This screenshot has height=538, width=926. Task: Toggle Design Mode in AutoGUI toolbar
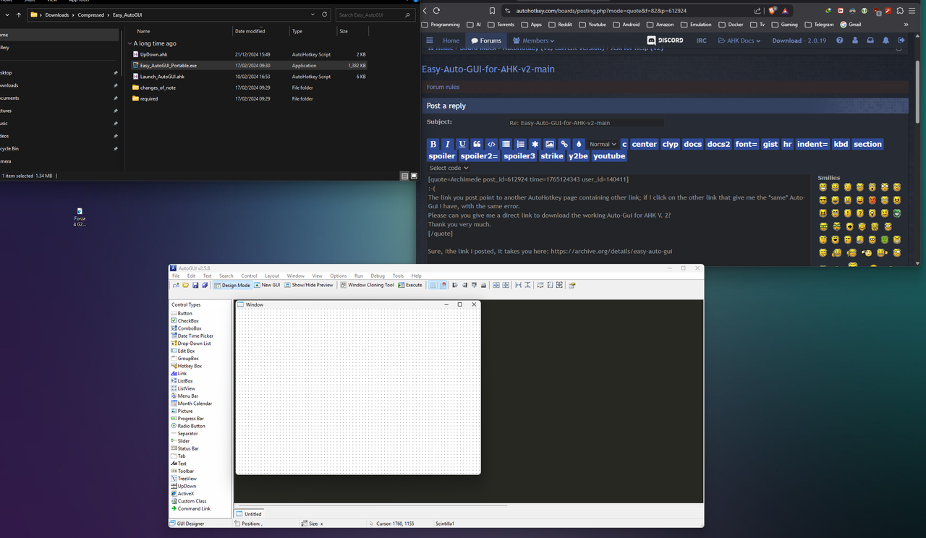232,285
